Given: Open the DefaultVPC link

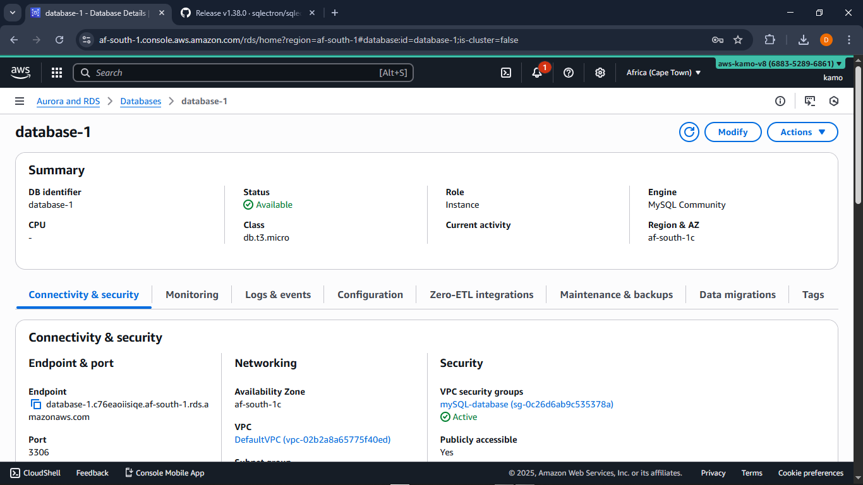Looking at the screenshot, I should 312,440.
